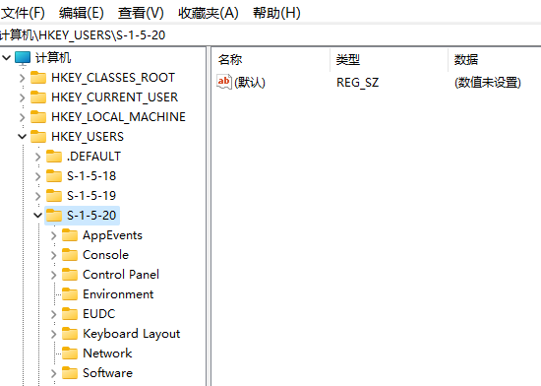Click the .DEFAULT folder icon
The width and height of the screenshot is (541, 386).
tap(54, 156)
